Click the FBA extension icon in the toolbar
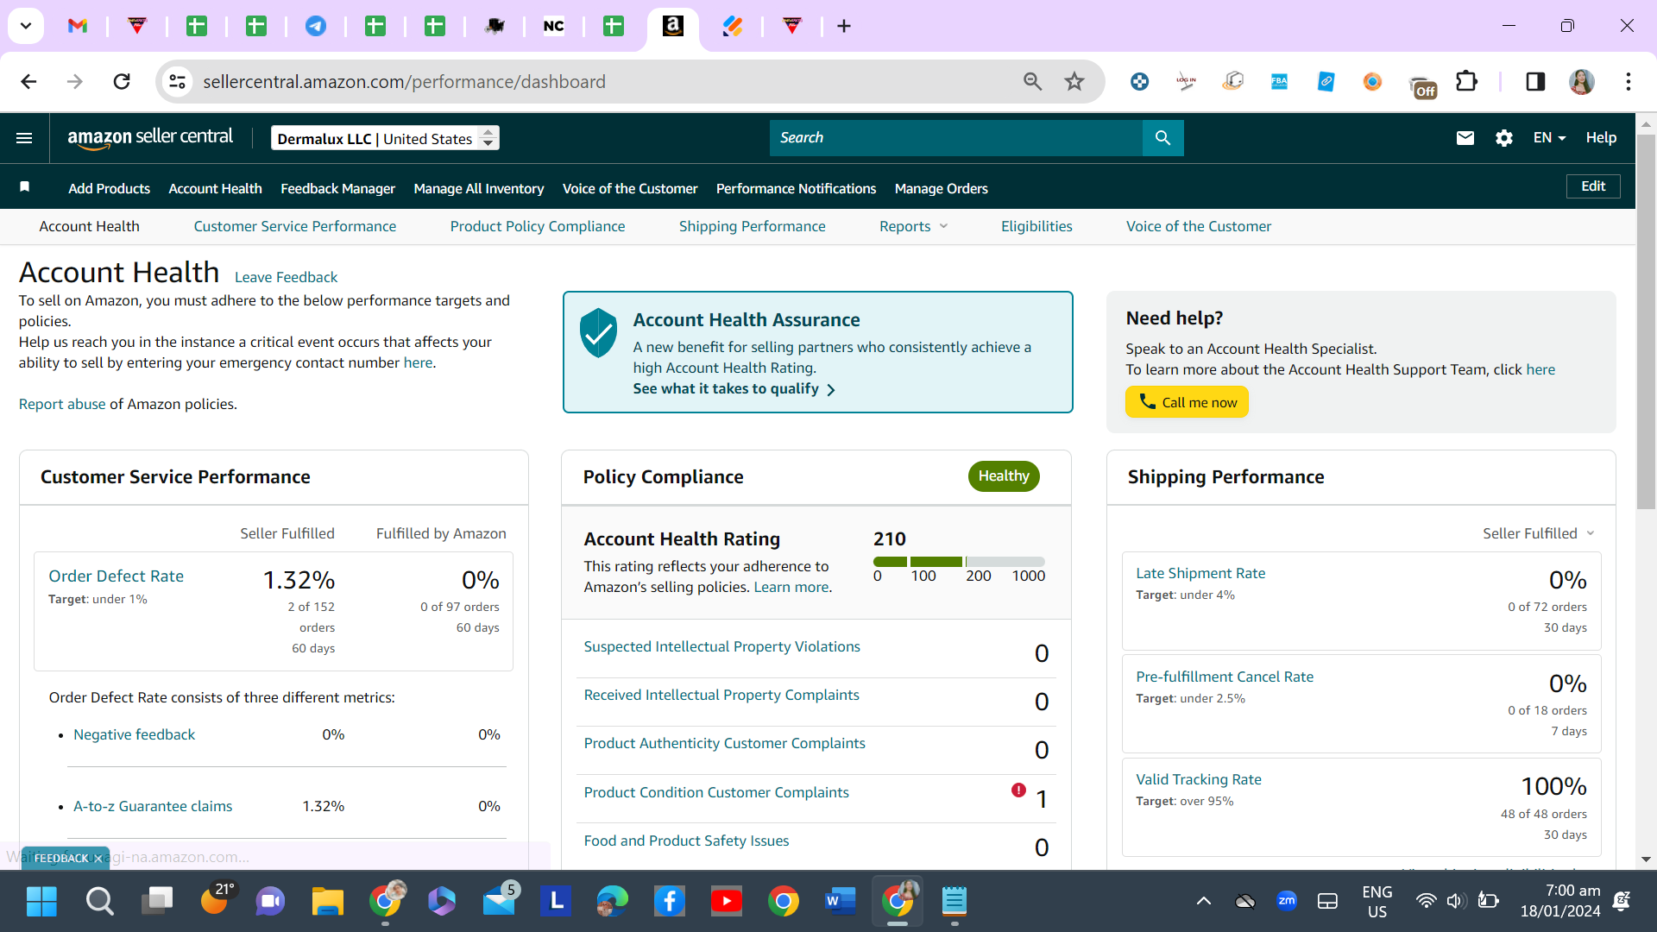 pos(1279,82)
